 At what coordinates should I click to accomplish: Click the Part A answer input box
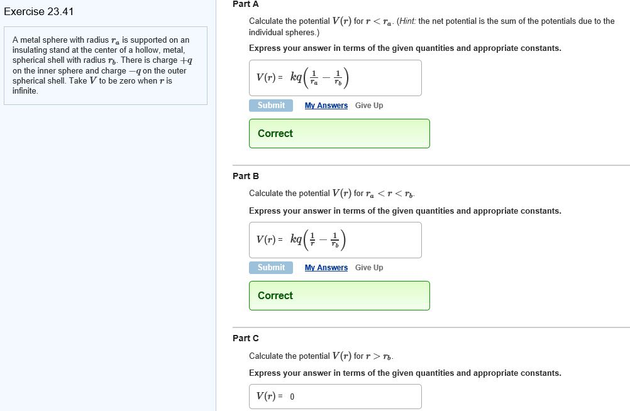click(x=335, y=77)
